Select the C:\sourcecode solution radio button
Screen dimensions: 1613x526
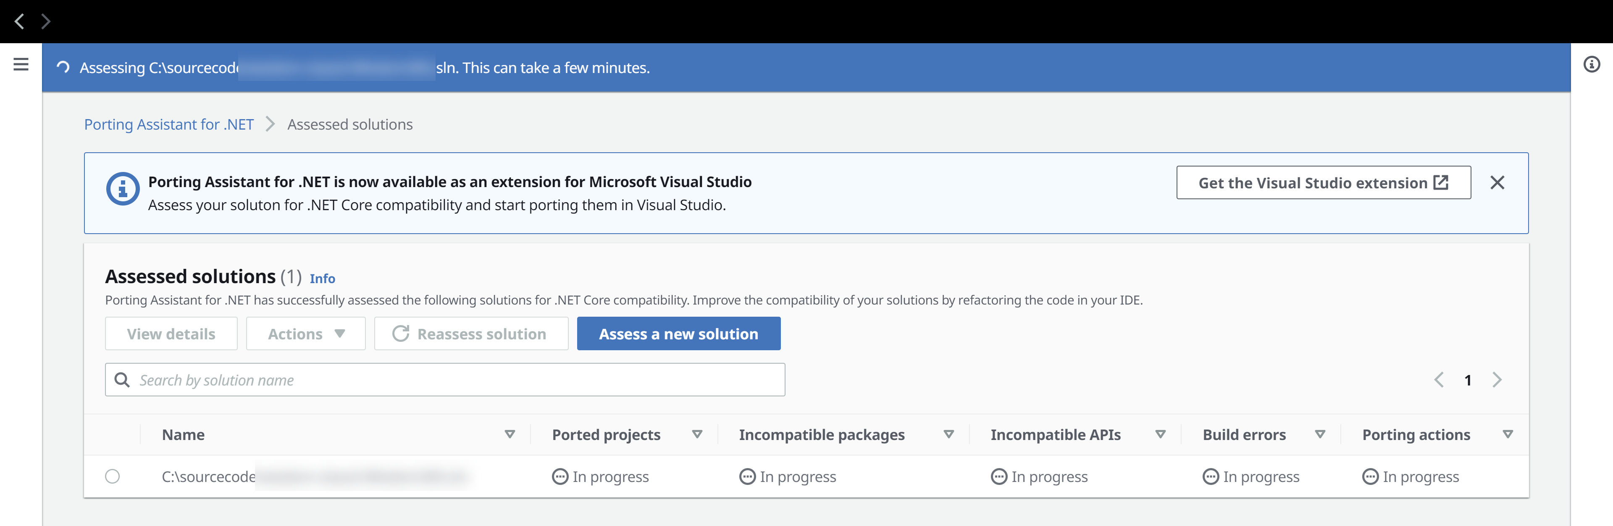tap(113, 477)
